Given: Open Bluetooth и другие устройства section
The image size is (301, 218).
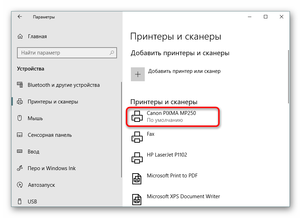Looking at the screenshot, I should [x=64, y=85].
